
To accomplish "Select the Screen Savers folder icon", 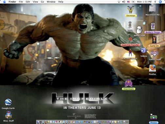I will (130, 52).
